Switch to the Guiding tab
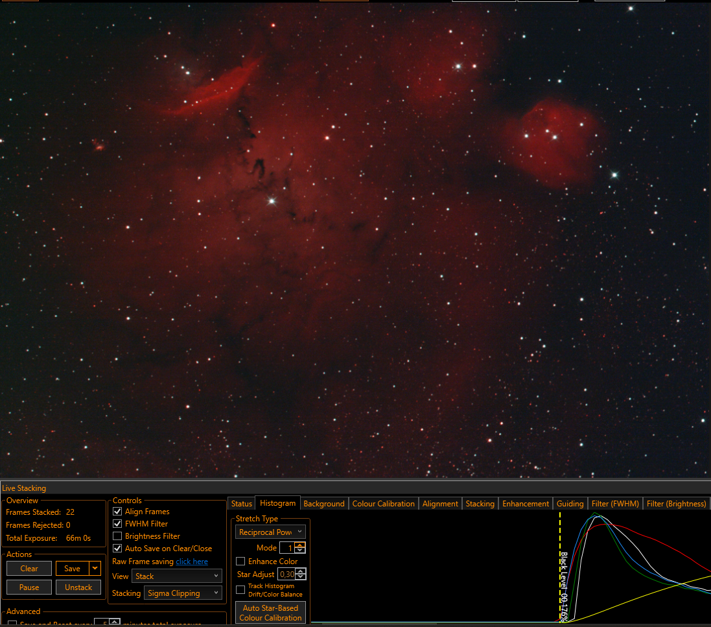Image resolution: width=711 pixels, height=627 pixels. click(x=570, y=504)
